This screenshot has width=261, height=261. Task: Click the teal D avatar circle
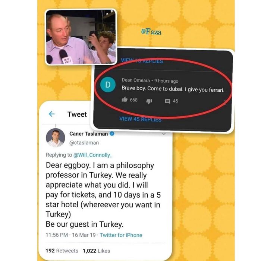pos(108,85)
